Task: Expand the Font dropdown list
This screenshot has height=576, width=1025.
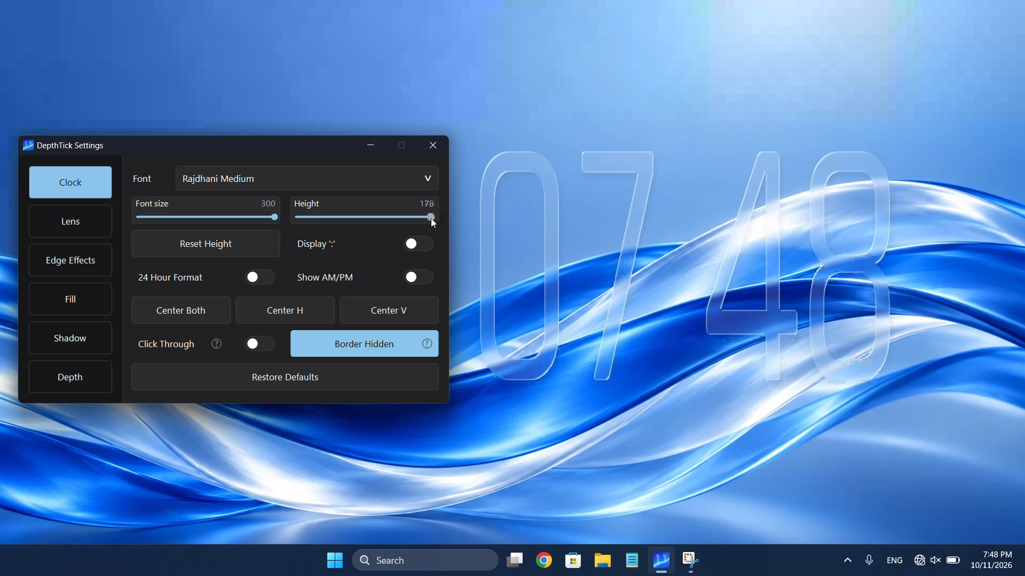Action: (307, 179)
